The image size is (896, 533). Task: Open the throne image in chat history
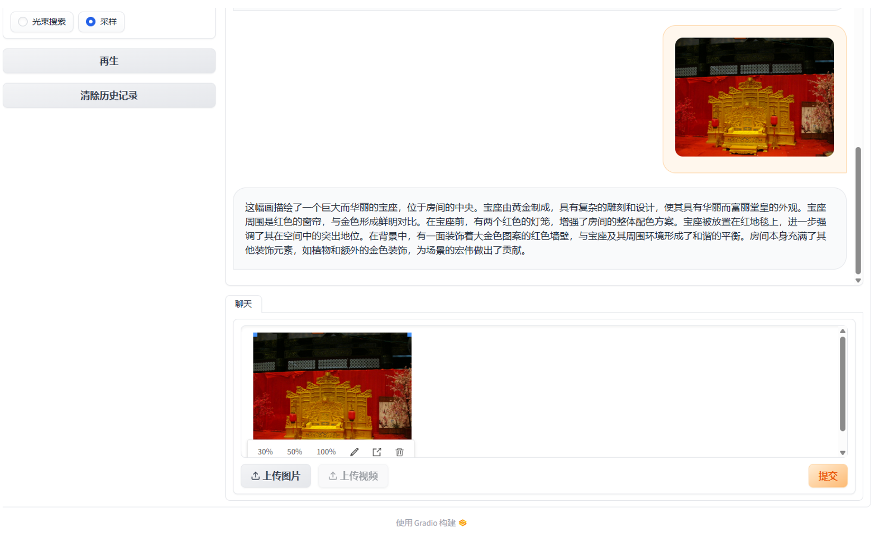pos(754,97)
